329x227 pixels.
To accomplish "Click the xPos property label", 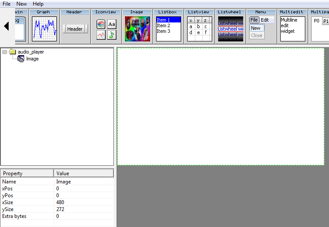I will click(x=7, y=188).
